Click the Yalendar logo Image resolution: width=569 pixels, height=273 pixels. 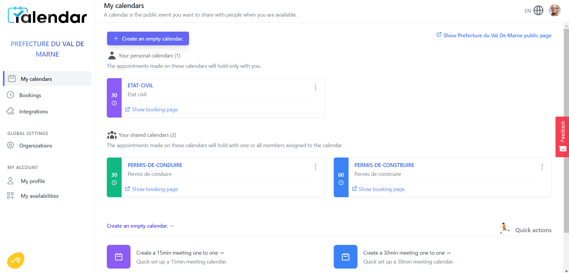(47, 15)
